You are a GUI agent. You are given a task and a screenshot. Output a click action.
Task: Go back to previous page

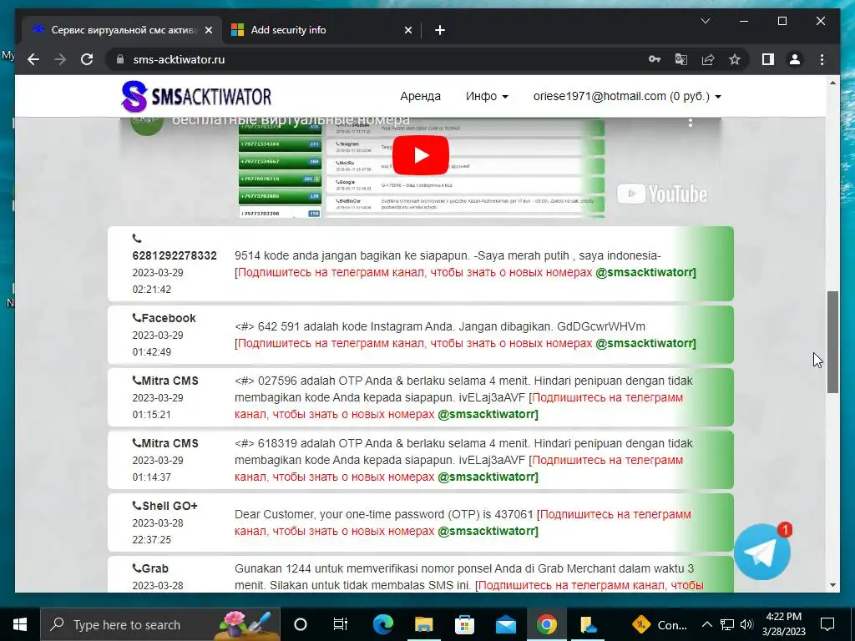pos(33,59)
